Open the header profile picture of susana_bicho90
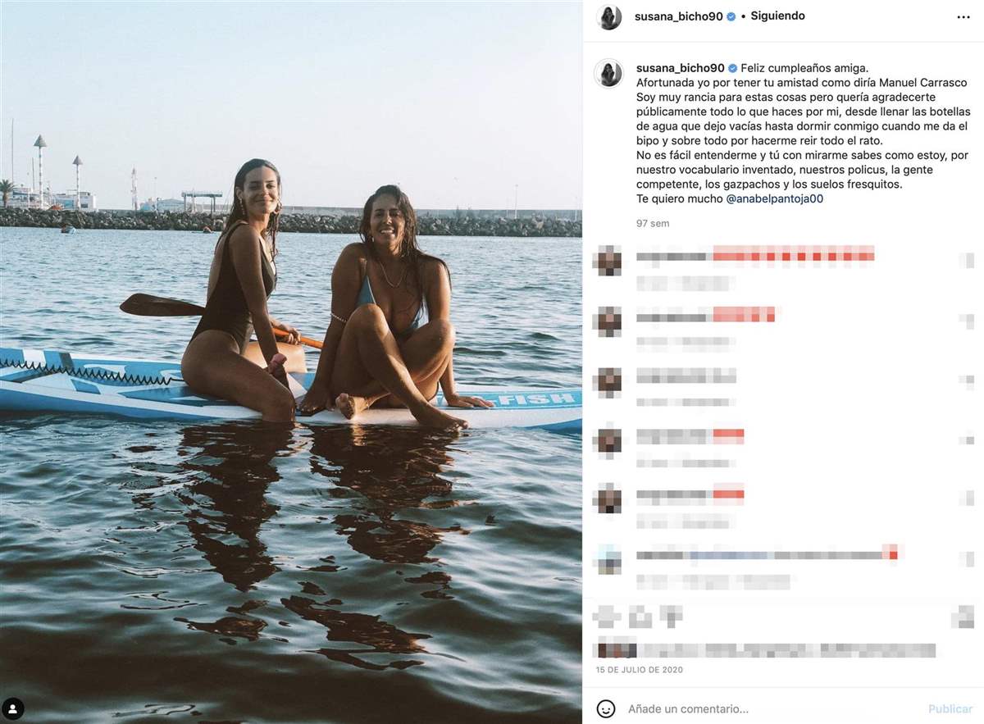984x724 pixels. [x=609, y=17]
